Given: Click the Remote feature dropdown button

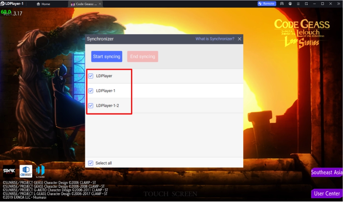Looking at the screenshot, I should tap(266, 4).
